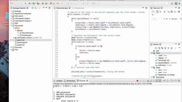Click the New Java Class green C icon
The image size is (182, 102).
pos(46,3)
